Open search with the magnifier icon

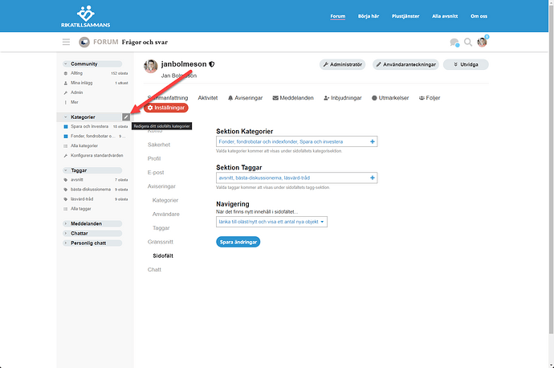(469, 43)
